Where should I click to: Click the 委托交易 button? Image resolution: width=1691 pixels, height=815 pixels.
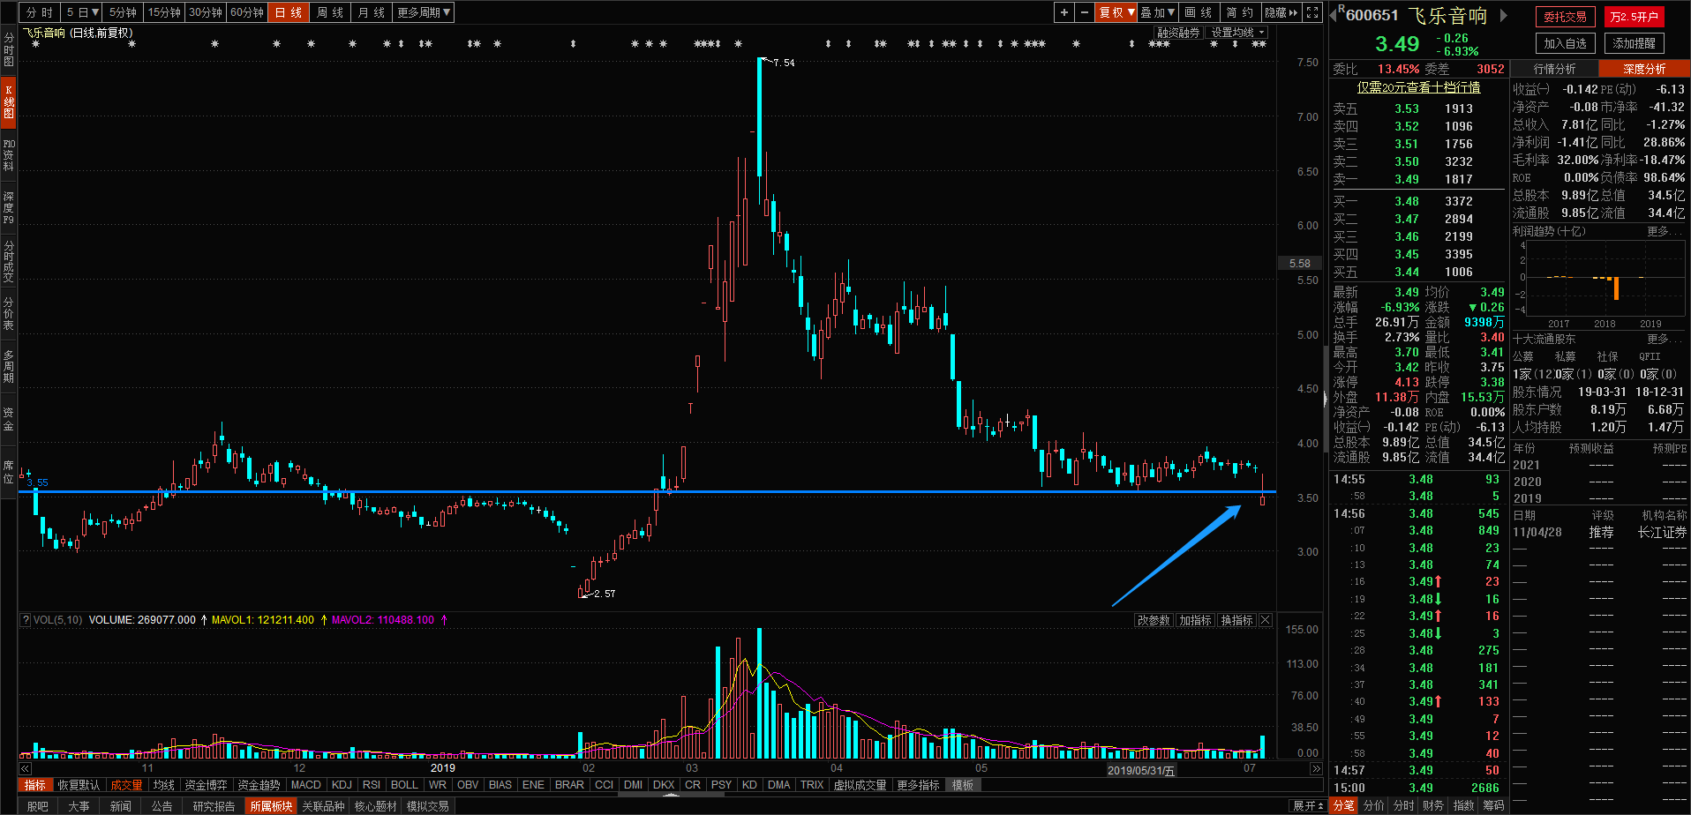pos(1565,17)
